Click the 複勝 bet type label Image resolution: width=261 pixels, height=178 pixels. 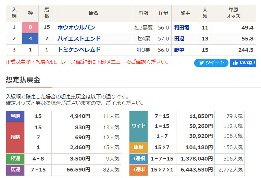[15, 137]
